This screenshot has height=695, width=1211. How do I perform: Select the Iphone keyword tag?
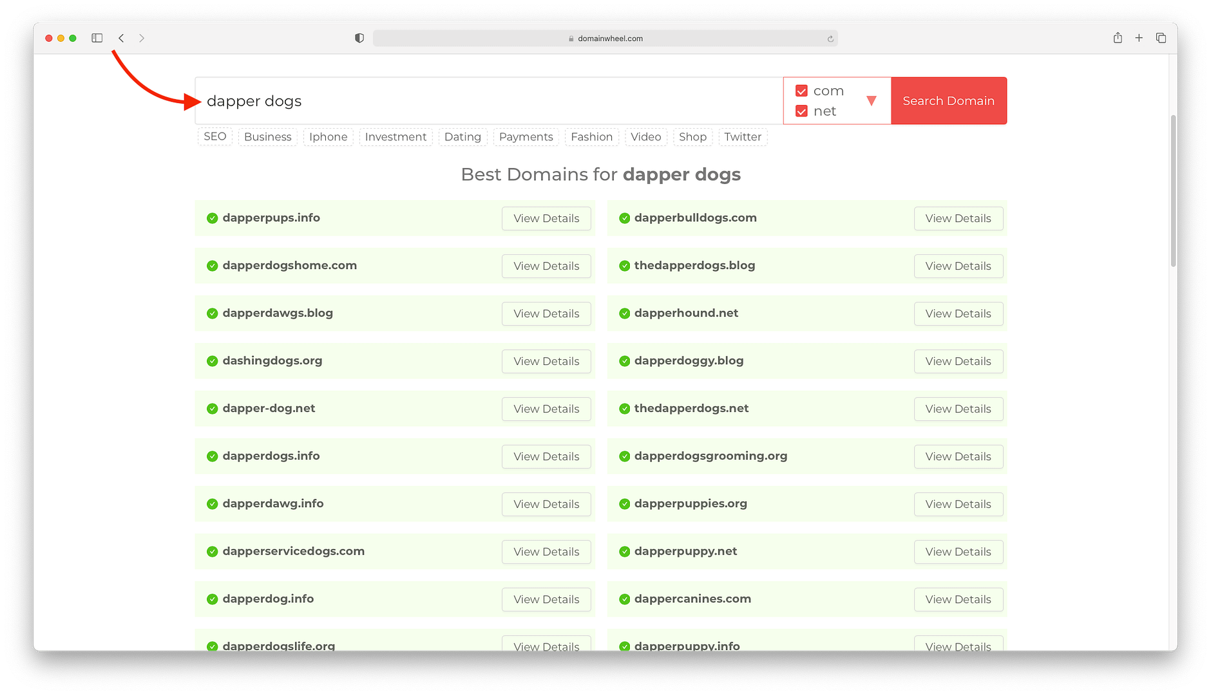coord(328,136)
